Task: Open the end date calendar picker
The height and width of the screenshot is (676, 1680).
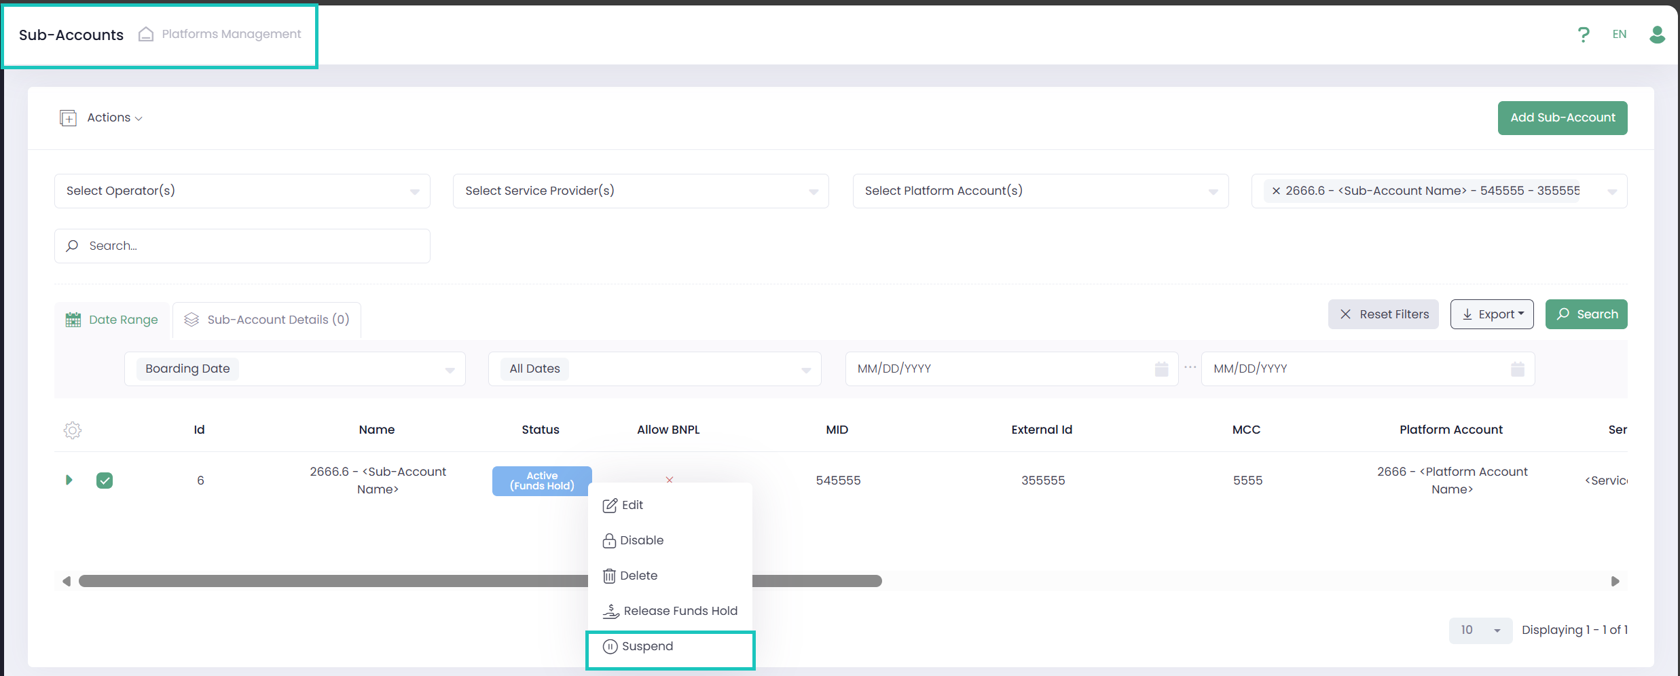Action: point(1517,369)
